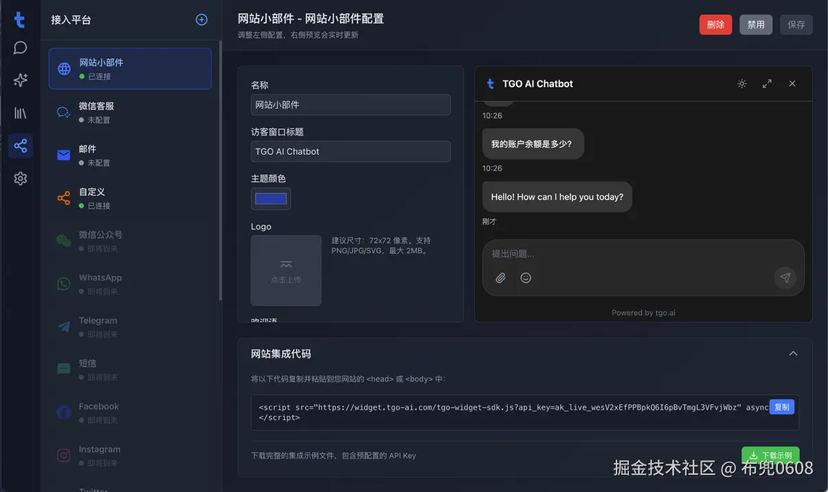Viewport: 828px width, 492px height.
Task: Copy the integration script with 复制
Action: [782, 407]
